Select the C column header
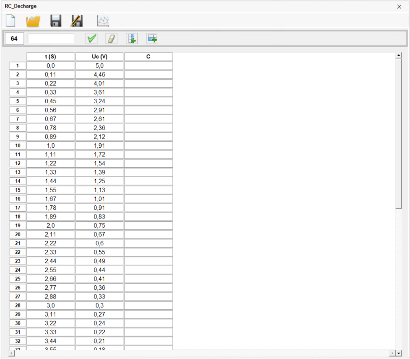410x359 pixels. coord(149,57)
